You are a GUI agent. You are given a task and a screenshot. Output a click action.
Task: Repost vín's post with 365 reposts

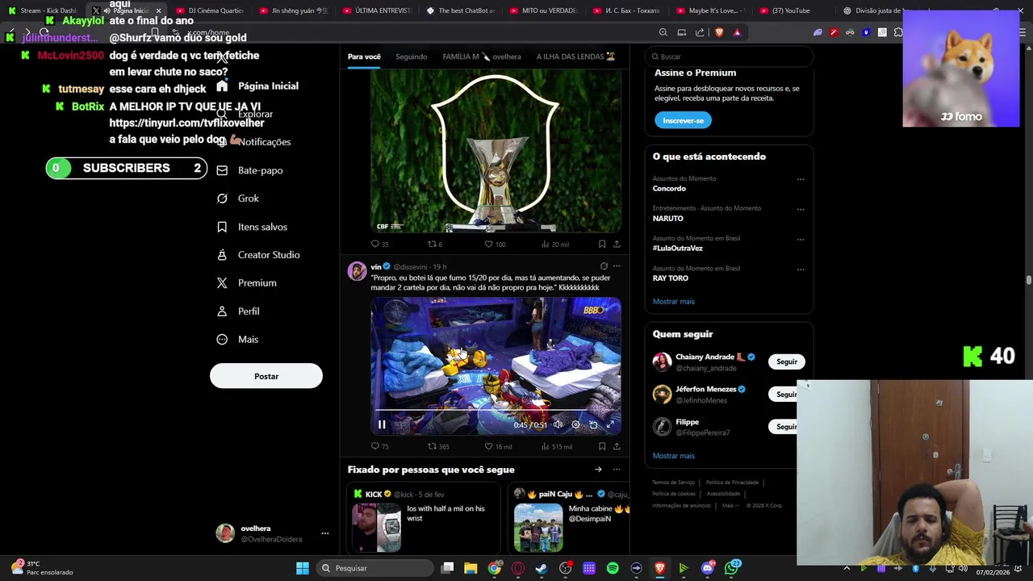(438, 446)
